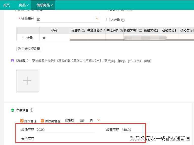Close the 编辑商品 tab
The width and height of the screenshot is (194, 145).
52,5
